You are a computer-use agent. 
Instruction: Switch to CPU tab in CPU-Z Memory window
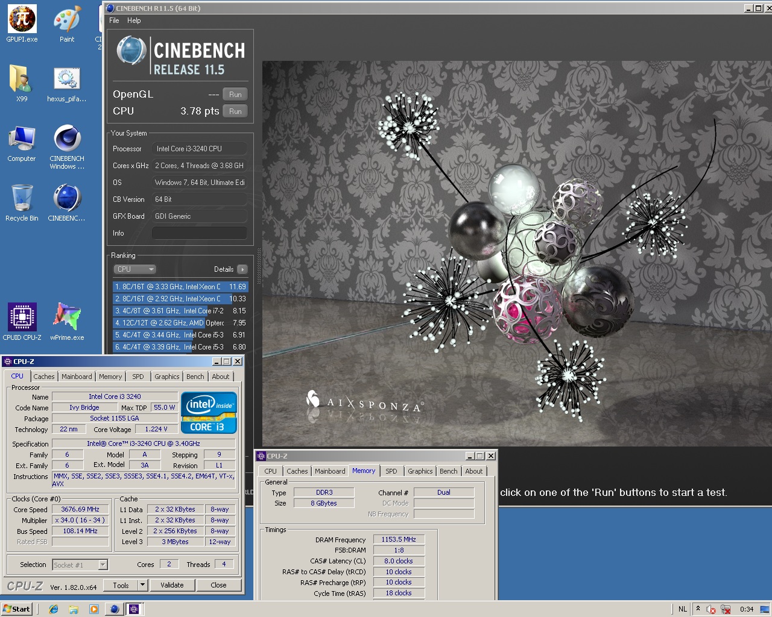point(271,471)
